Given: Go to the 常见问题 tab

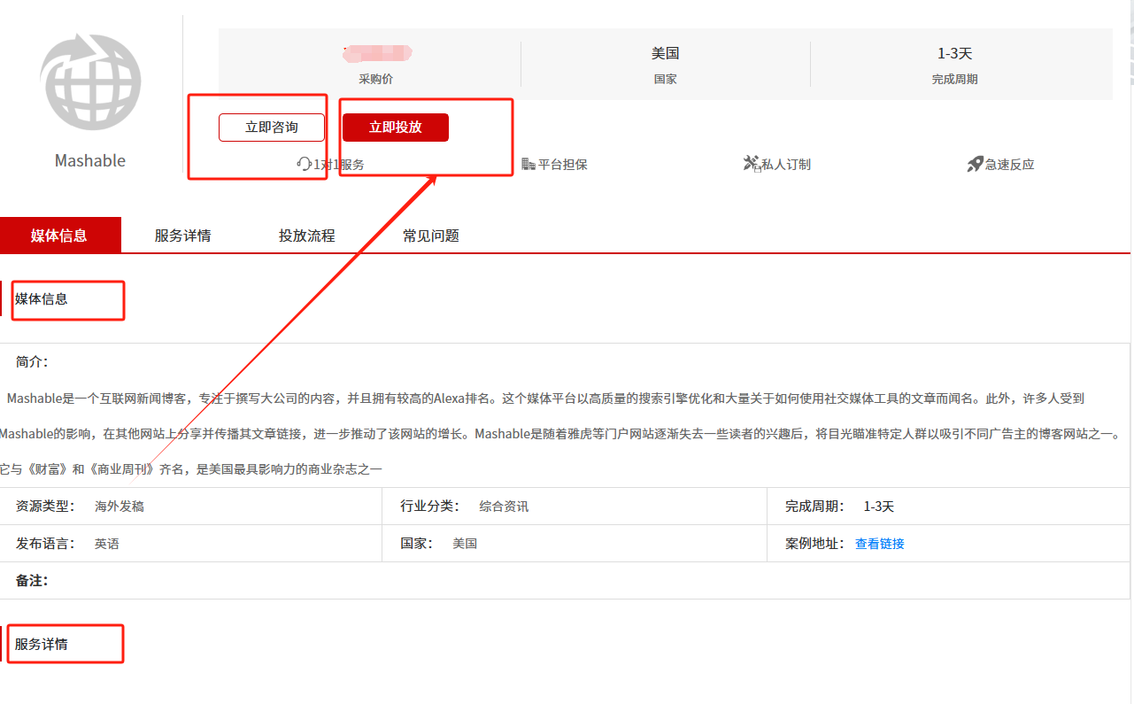Looking at the screenshot, I should (x=430, y=236).
